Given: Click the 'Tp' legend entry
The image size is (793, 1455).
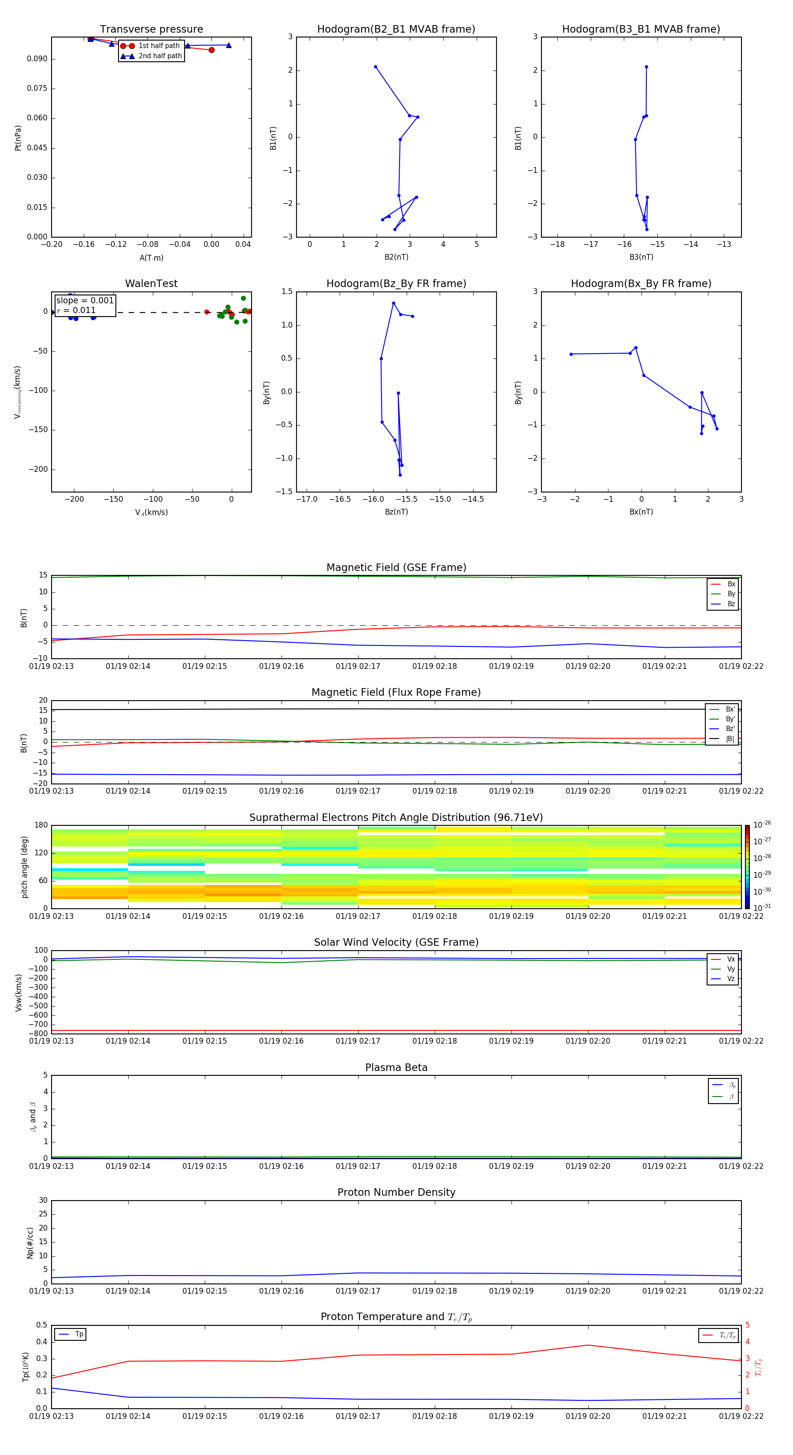Looking at the screenshot, I should pyautogui.click(x=70, y=1334).
